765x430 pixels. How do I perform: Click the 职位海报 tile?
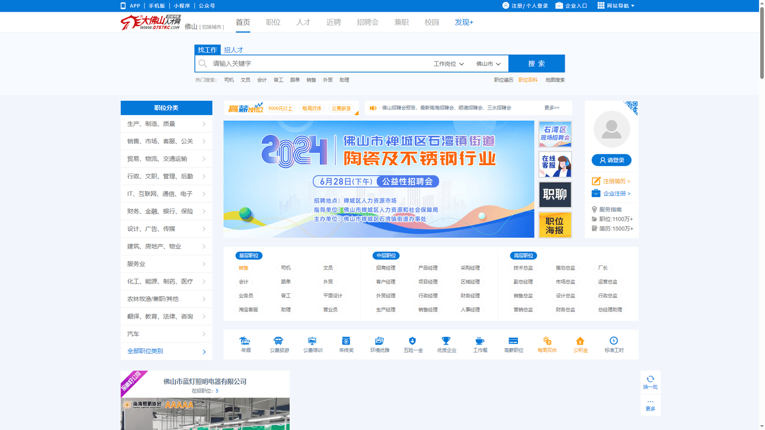click(x=555, y=225)
